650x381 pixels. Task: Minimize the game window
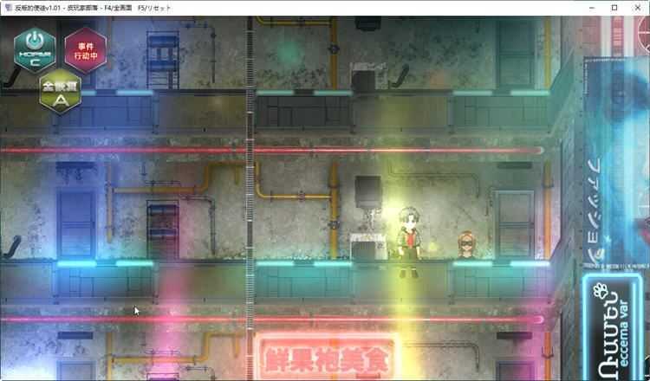(589, 7)
